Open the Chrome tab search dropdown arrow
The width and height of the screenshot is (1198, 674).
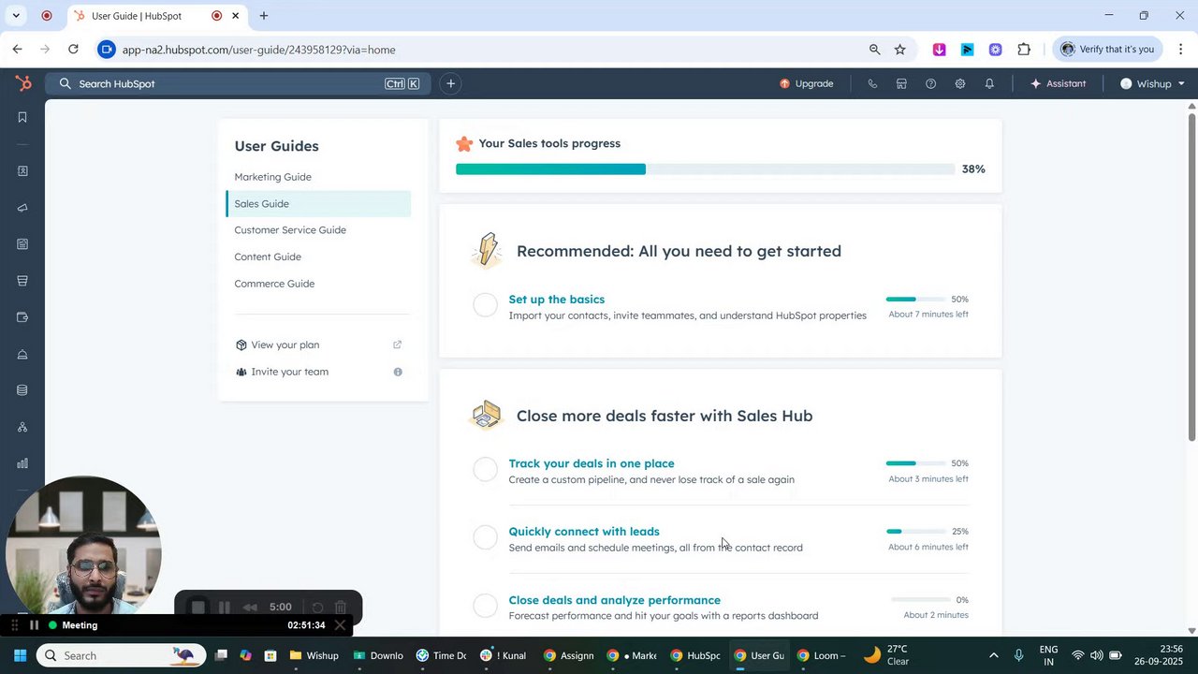tap(16, 16)
